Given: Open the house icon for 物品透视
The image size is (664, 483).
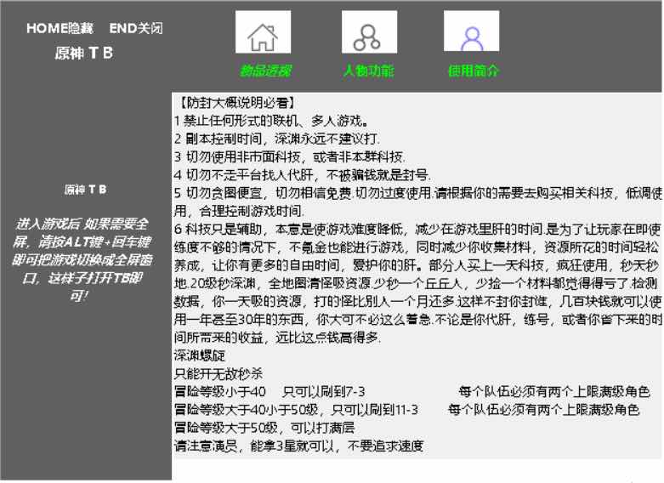Looking at the screenshot, I should pyautogui.click(x=263, y=32).
